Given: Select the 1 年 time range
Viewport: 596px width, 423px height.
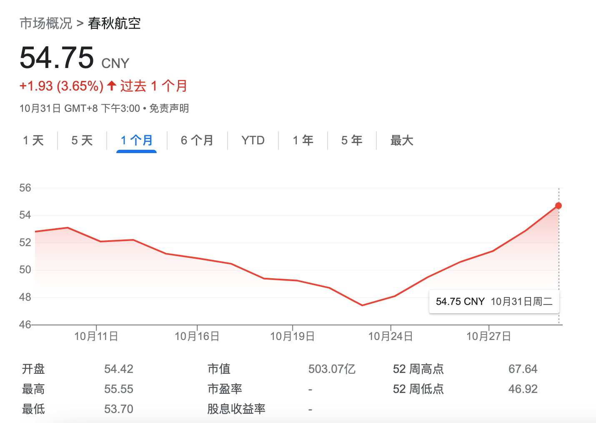Looking at the screenshot, I should tap(303, 141).
